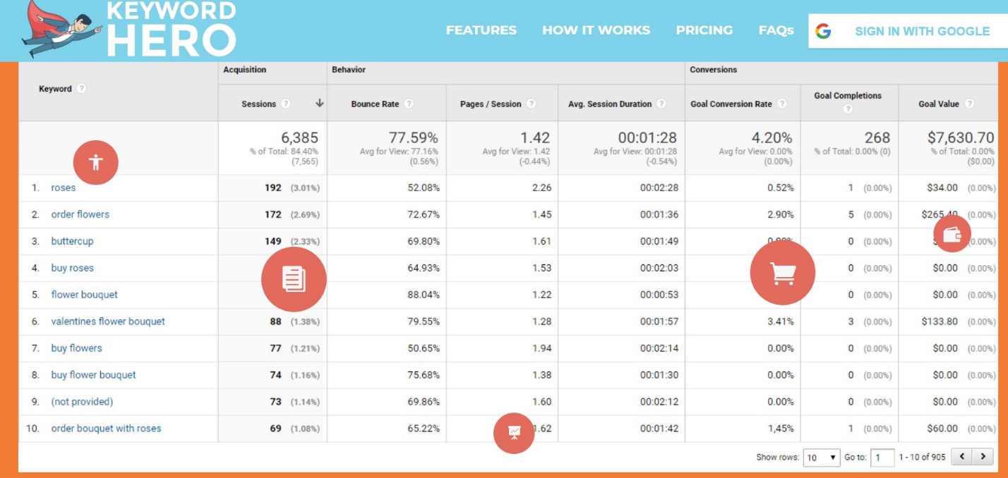Open the 'buy roses' keyword link
This screenshot has height=478, width=1008.
[72, 268]
